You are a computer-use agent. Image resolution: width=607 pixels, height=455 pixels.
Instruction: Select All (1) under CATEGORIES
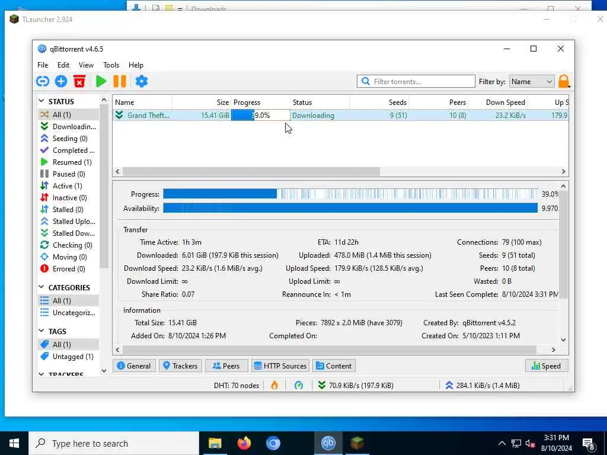(x=69, y=300)
